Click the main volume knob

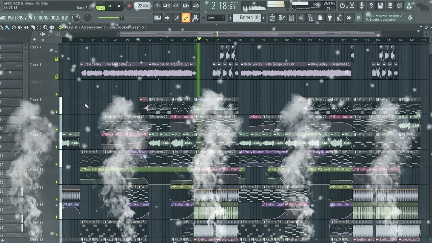click(x=76, y=18)
